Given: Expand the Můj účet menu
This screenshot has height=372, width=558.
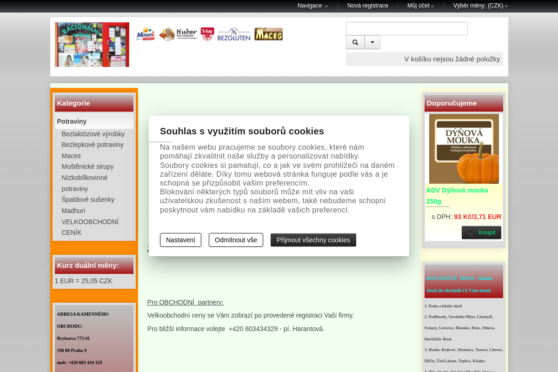Looking at the screenshot, I should pyautogui.click(x=421, y=6).
